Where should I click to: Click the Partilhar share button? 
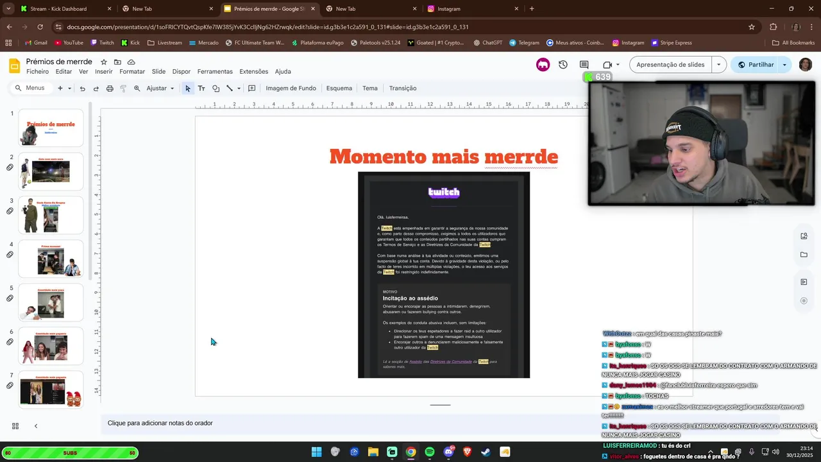(x=754, y=65)
